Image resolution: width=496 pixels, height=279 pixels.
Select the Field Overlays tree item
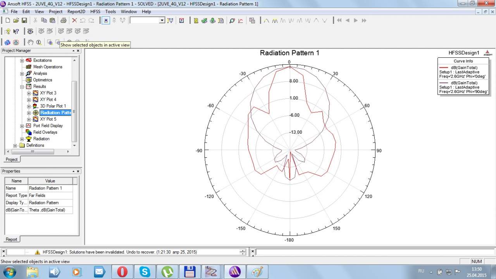click(45, 132)
